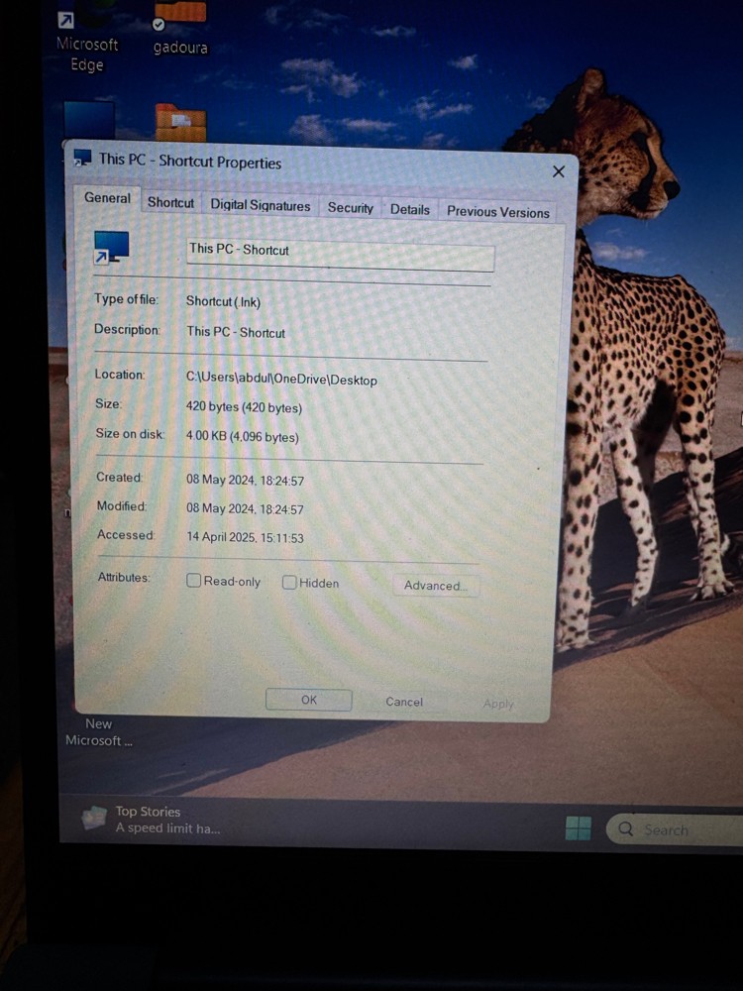The image size is (743, 991).
Task: Select the orange folder behind the dialog
Action: [x=180, y=122]
